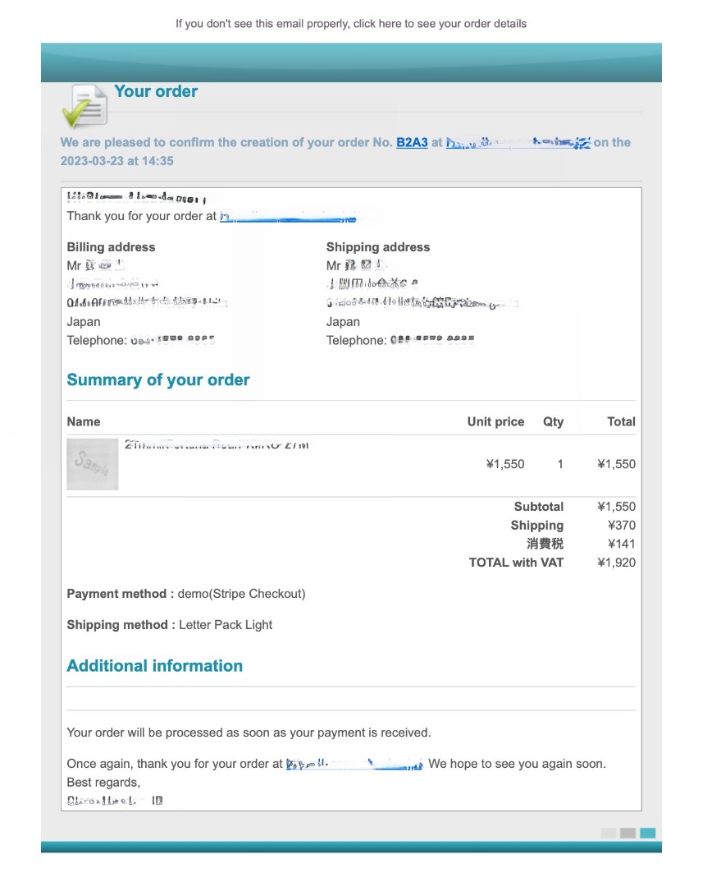The height and width of the screenshot is (887, 712).
Task: Click the shipping address telephone number
Action: point(432,340)
